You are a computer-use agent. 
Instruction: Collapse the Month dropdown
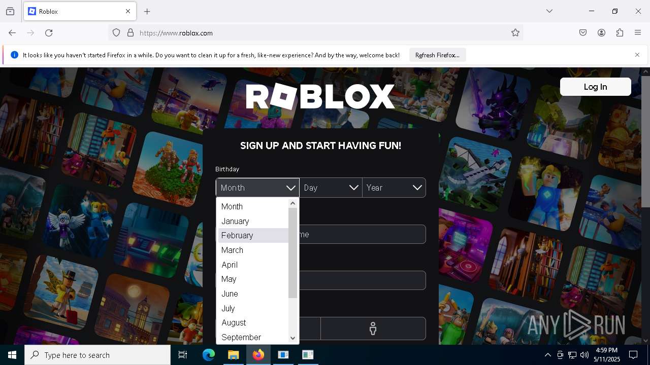click(257, 188)
